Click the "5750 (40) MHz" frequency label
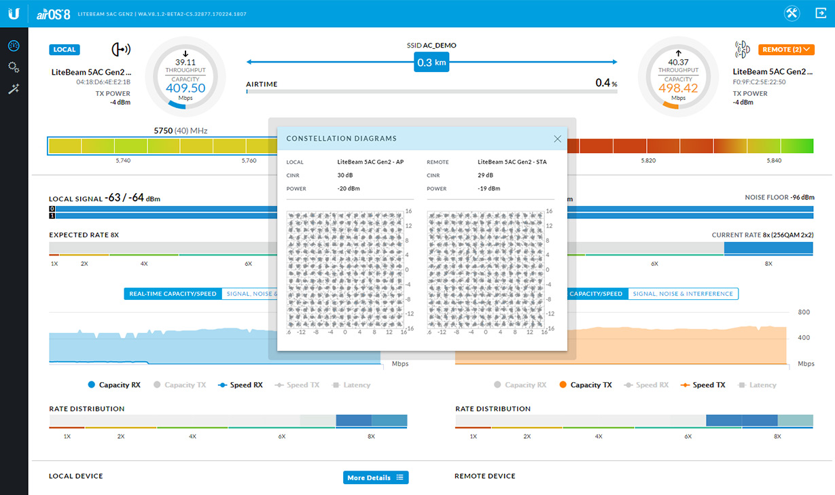This screenshot has height=495, width=835. click(181, 130)
